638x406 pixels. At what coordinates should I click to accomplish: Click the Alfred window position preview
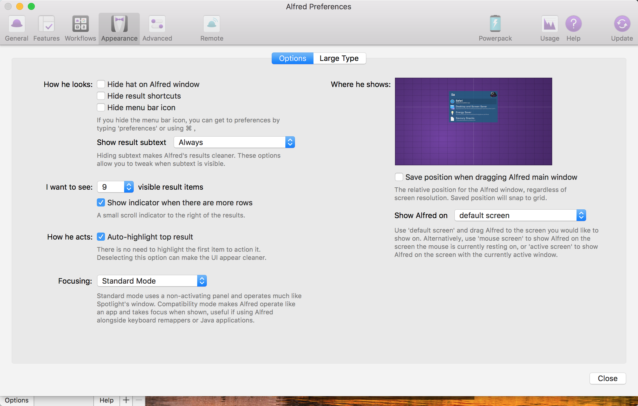pyautogui.click(x=473, y=122)
